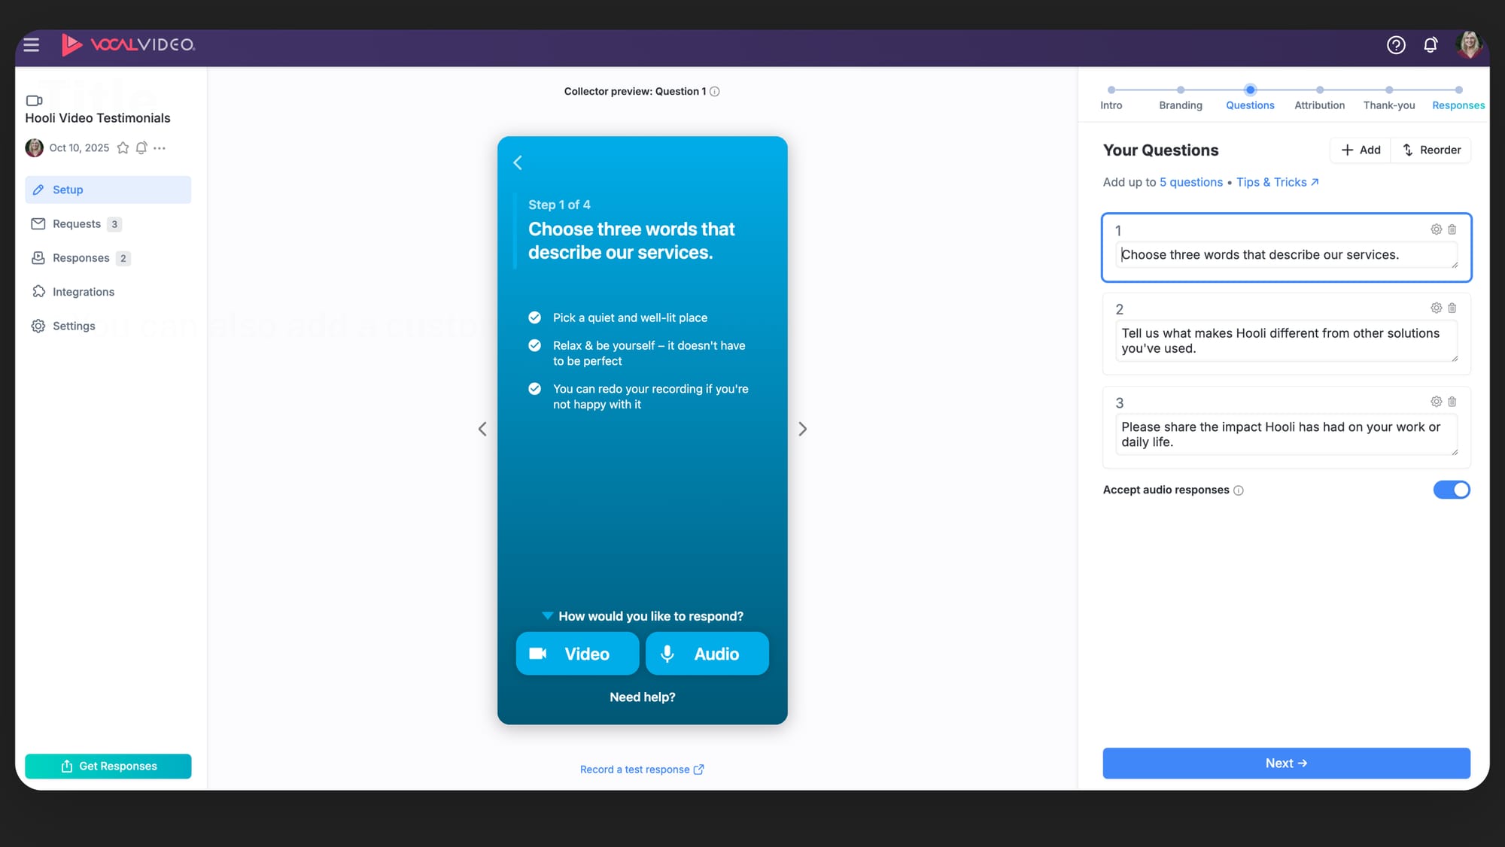Star the Hooli Video Testimonials collector
The height and width of the screenshot is (847, 1505).
(123, 148)
